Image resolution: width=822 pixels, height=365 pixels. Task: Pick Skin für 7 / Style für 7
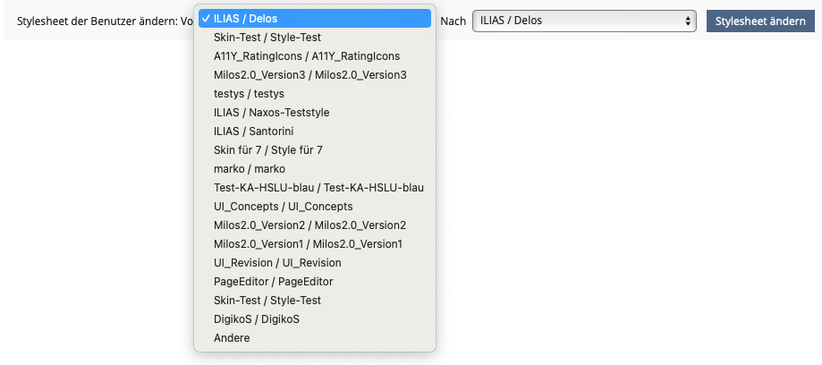(x=267, y=150)
